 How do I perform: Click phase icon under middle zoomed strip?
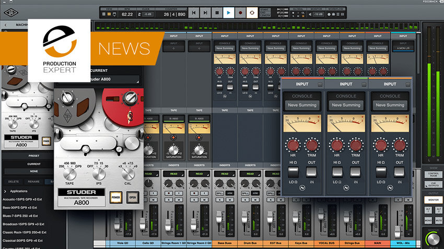(x=346, y=188)
